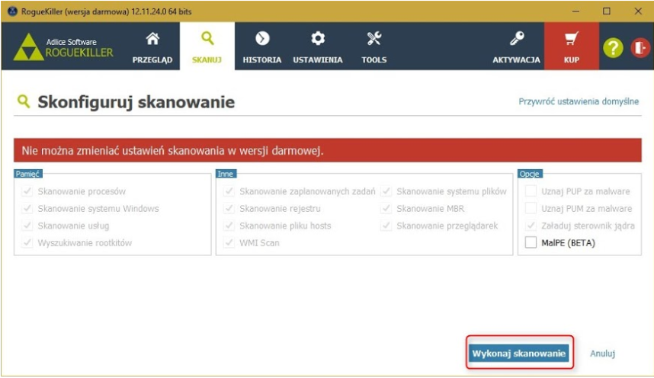The width and height of the screenshot is (654, 378).
Task: Start scan with Wykonaj skanowanie button
Action: tap(518, 354)
